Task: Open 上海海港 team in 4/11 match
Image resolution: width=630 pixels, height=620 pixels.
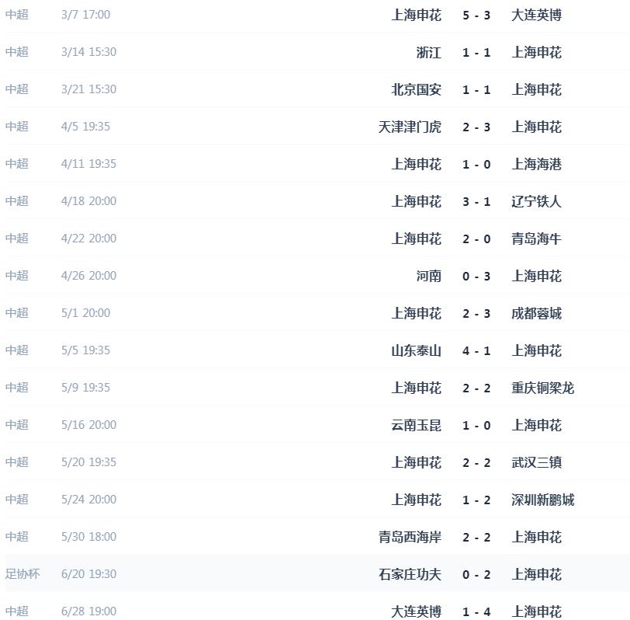Action: tap(536, 164)
